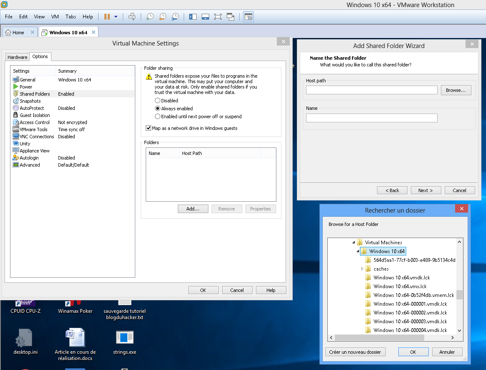This screenshot has width=486, height=370.
Task: Switch to Unity mode icon
Action: coord(230,17)
